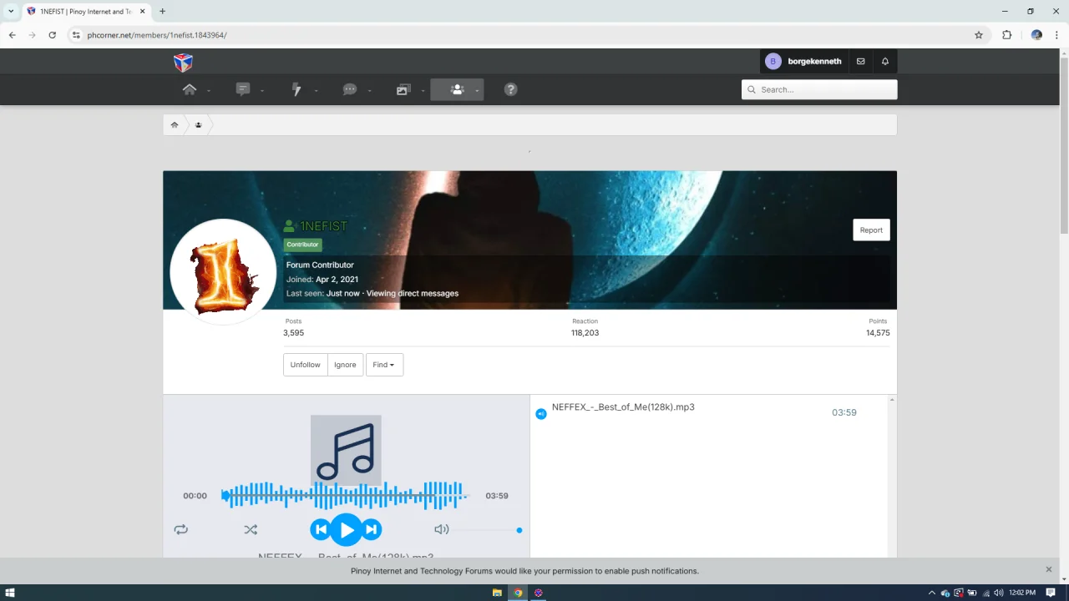Viewport: 1069px width, 601px height.
Task: Expand the chat nav dropdown arrow
Action: tap(369, 91)
